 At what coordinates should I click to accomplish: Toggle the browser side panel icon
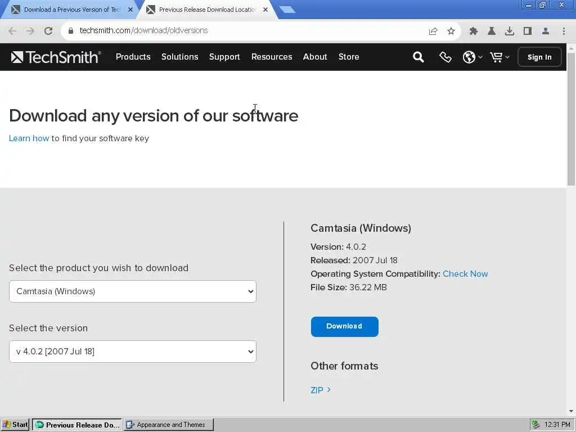coord(528,31)
